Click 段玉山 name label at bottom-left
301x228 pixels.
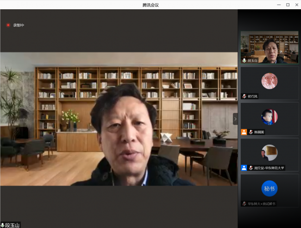13,225
